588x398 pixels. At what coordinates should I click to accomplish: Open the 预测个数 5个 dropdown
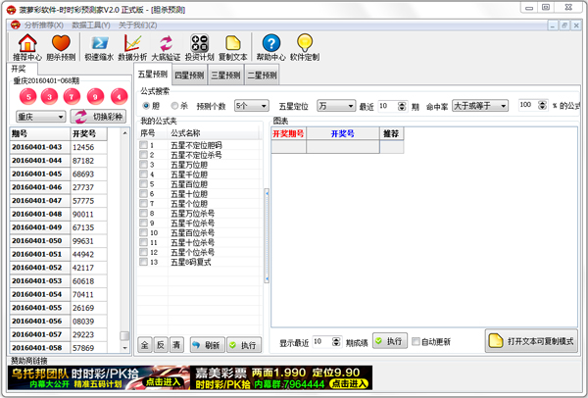tap(251, 106)
